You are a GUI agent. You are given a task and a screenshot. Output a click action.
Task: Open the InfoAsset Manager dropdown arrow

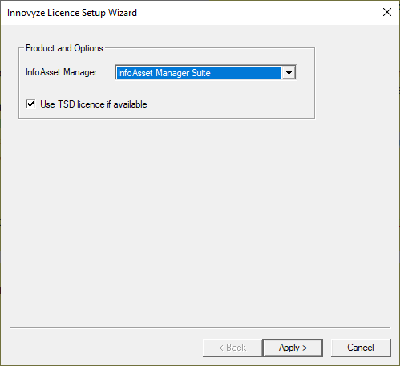point(289,73)
